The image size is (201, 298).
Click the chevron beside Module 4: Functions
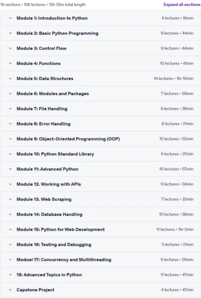[11, 63]
